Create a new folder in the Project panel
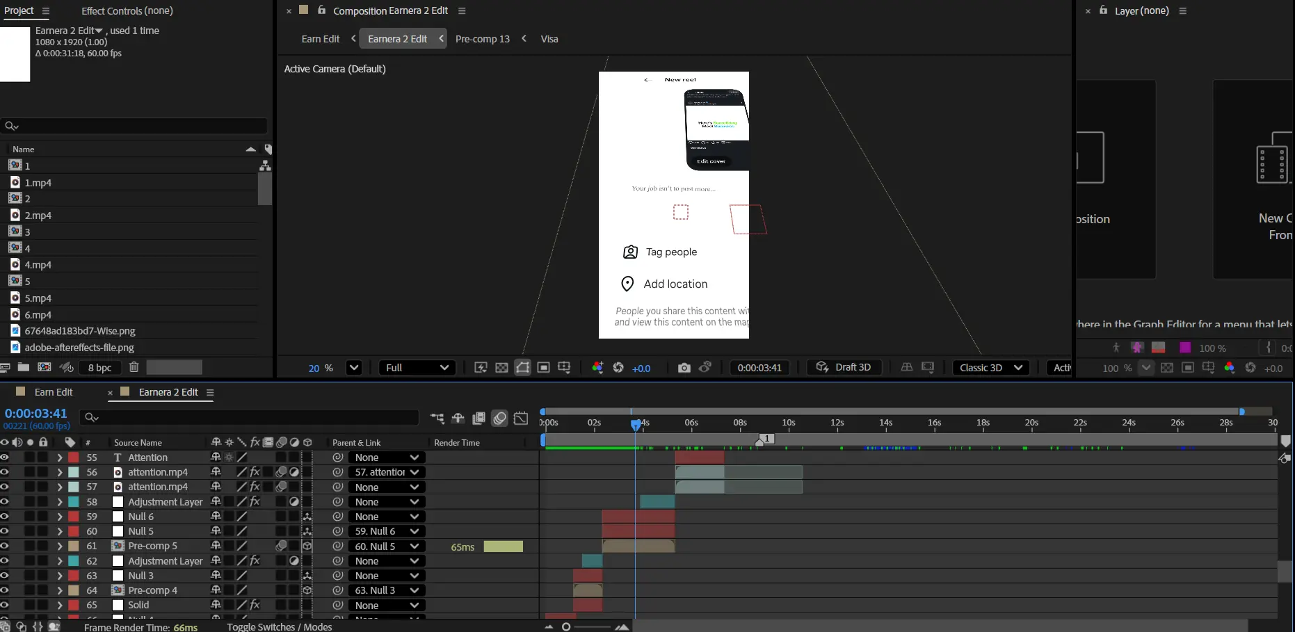1295x632 pixels. pyautogui.click(x=24, y=367)
